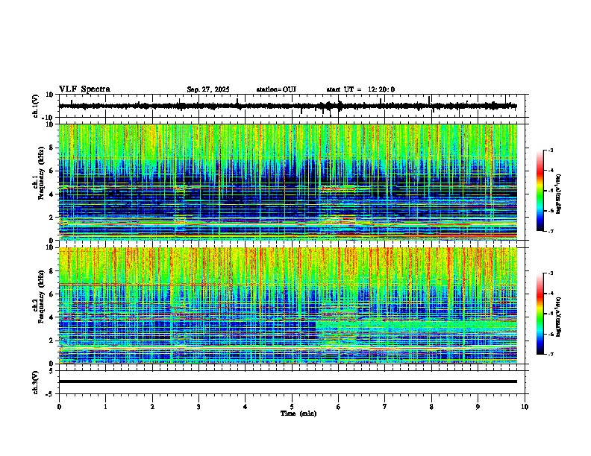This screenshot has height=456, width=591.
Task: Click the "start UT = 12:20:0" text
Action: coord(360,89)
